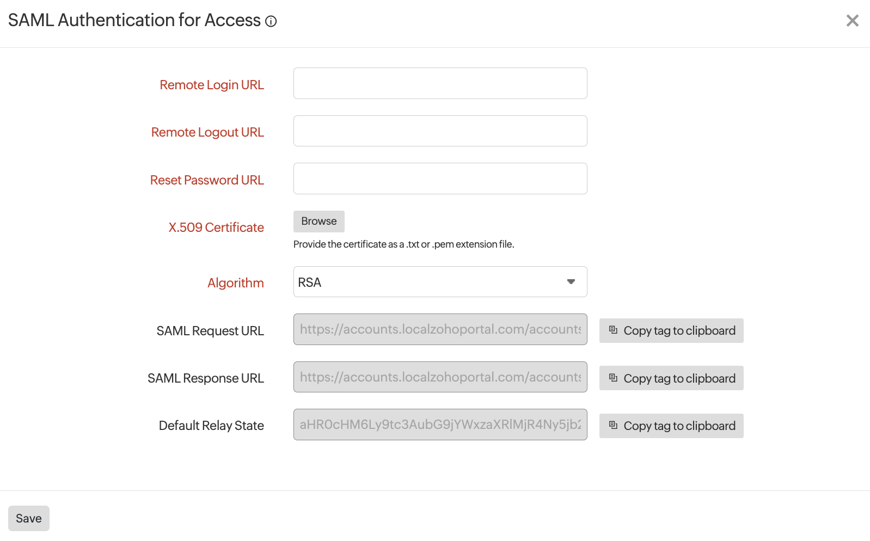The image size is (870, 541).
Task: Click into the Remote Logout URL field
Action: (x=440, y=131)
